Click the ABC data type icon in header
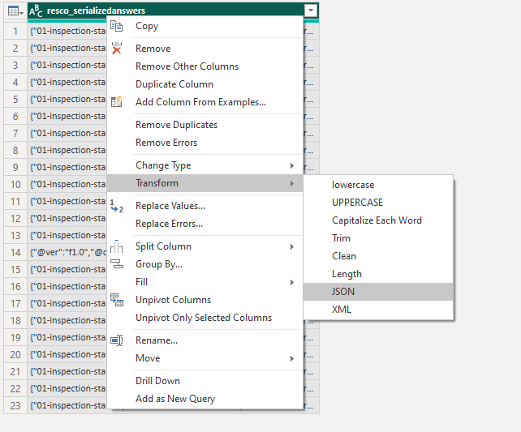Viewport: 521px width, 432px height. coord(36,11)
